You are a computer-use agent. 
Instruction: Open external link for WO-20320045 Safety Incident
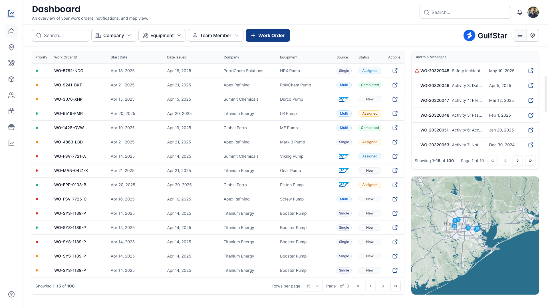531,71
